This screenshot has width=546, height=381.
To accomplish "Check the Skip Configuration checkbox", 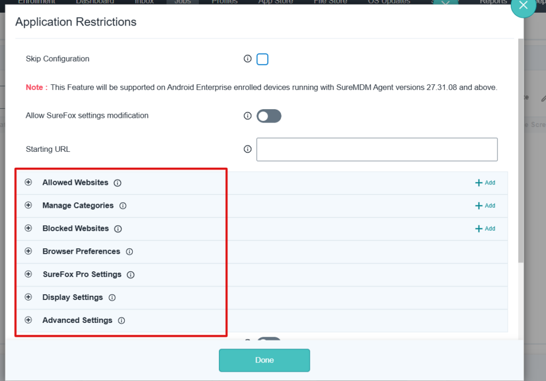I will pos(262,59).
